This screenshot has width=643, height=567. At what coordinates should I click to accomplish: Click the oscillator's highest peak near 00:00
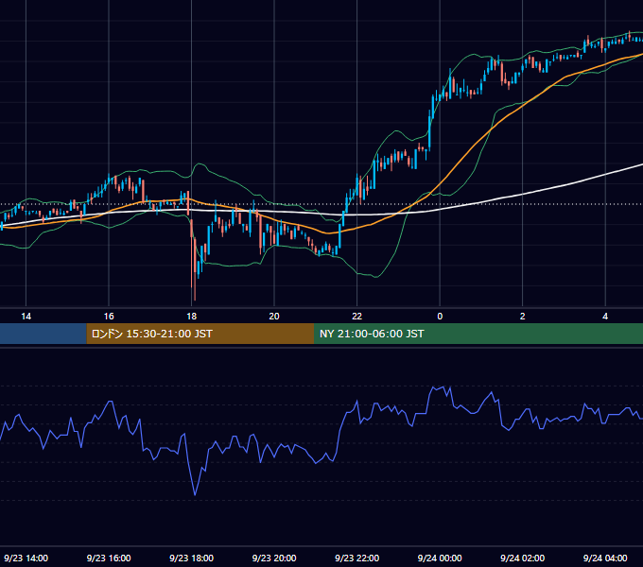tap(443, 387)
